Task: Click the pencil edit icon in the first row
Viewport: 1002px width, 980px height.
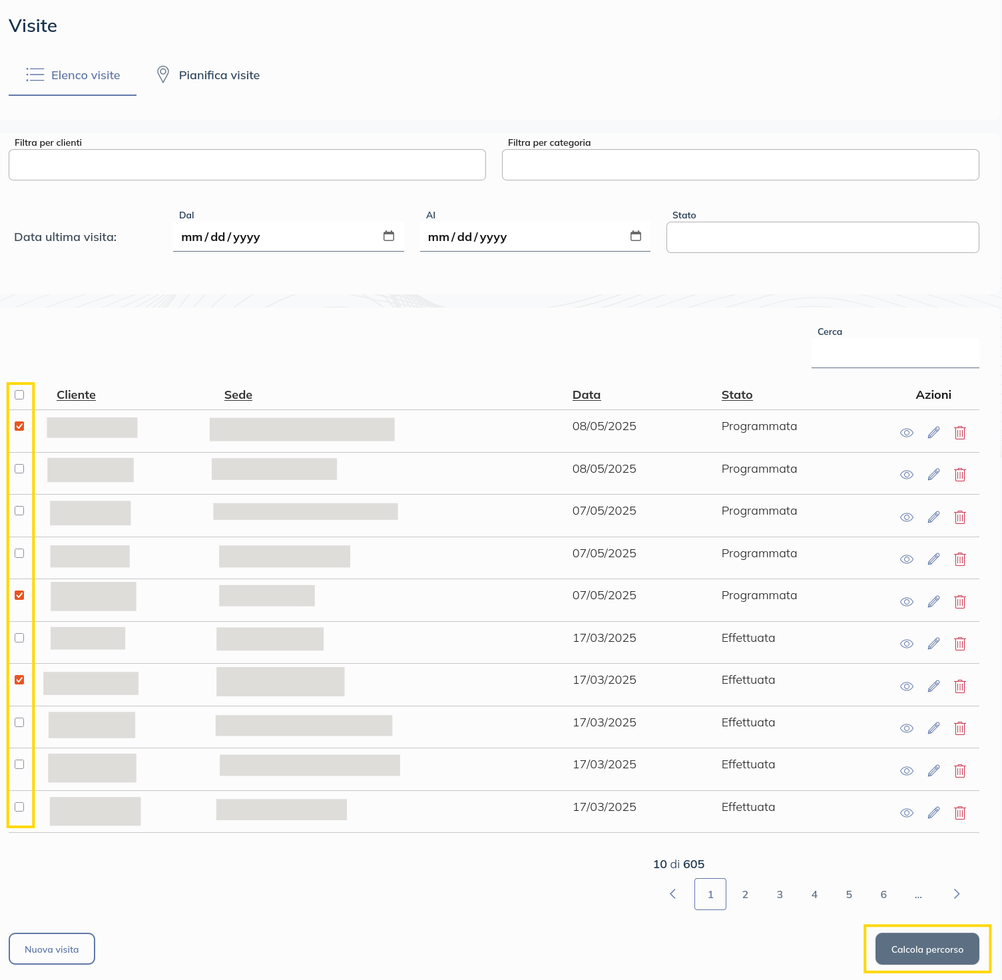Action: [x=933, y=433]
